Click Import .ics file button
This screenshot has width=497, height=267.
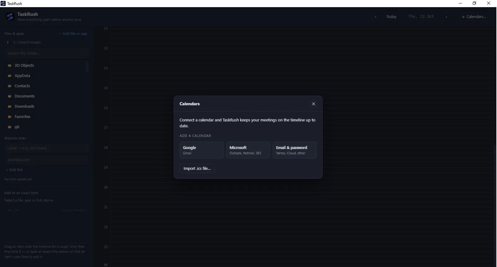197,168
